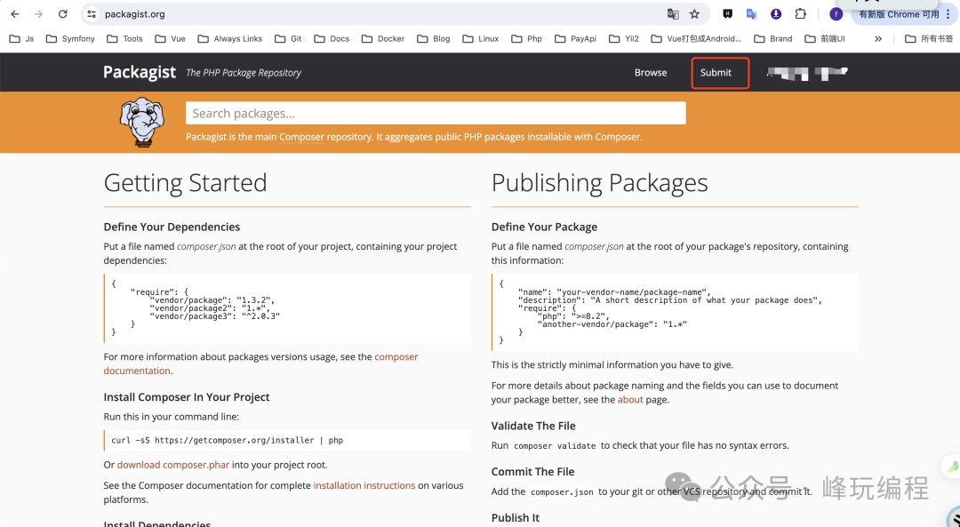Bookmark this page with the star icon
960x527 pixels.
point(694,14)
